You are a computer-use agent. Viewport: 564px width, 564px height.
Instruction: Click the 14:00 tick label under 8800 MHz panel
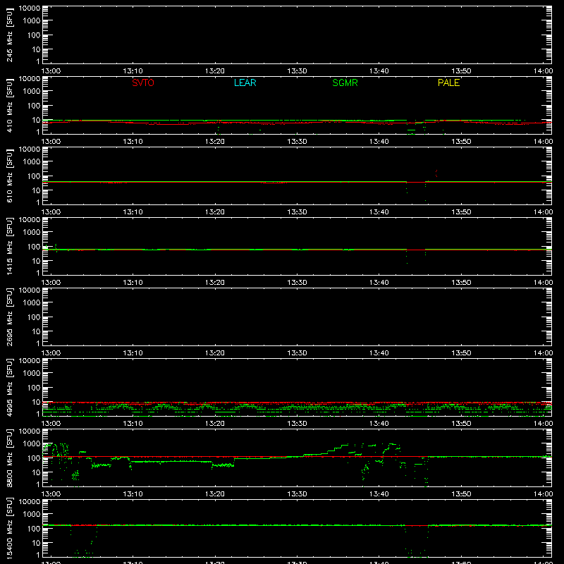(x=543, y=494)
